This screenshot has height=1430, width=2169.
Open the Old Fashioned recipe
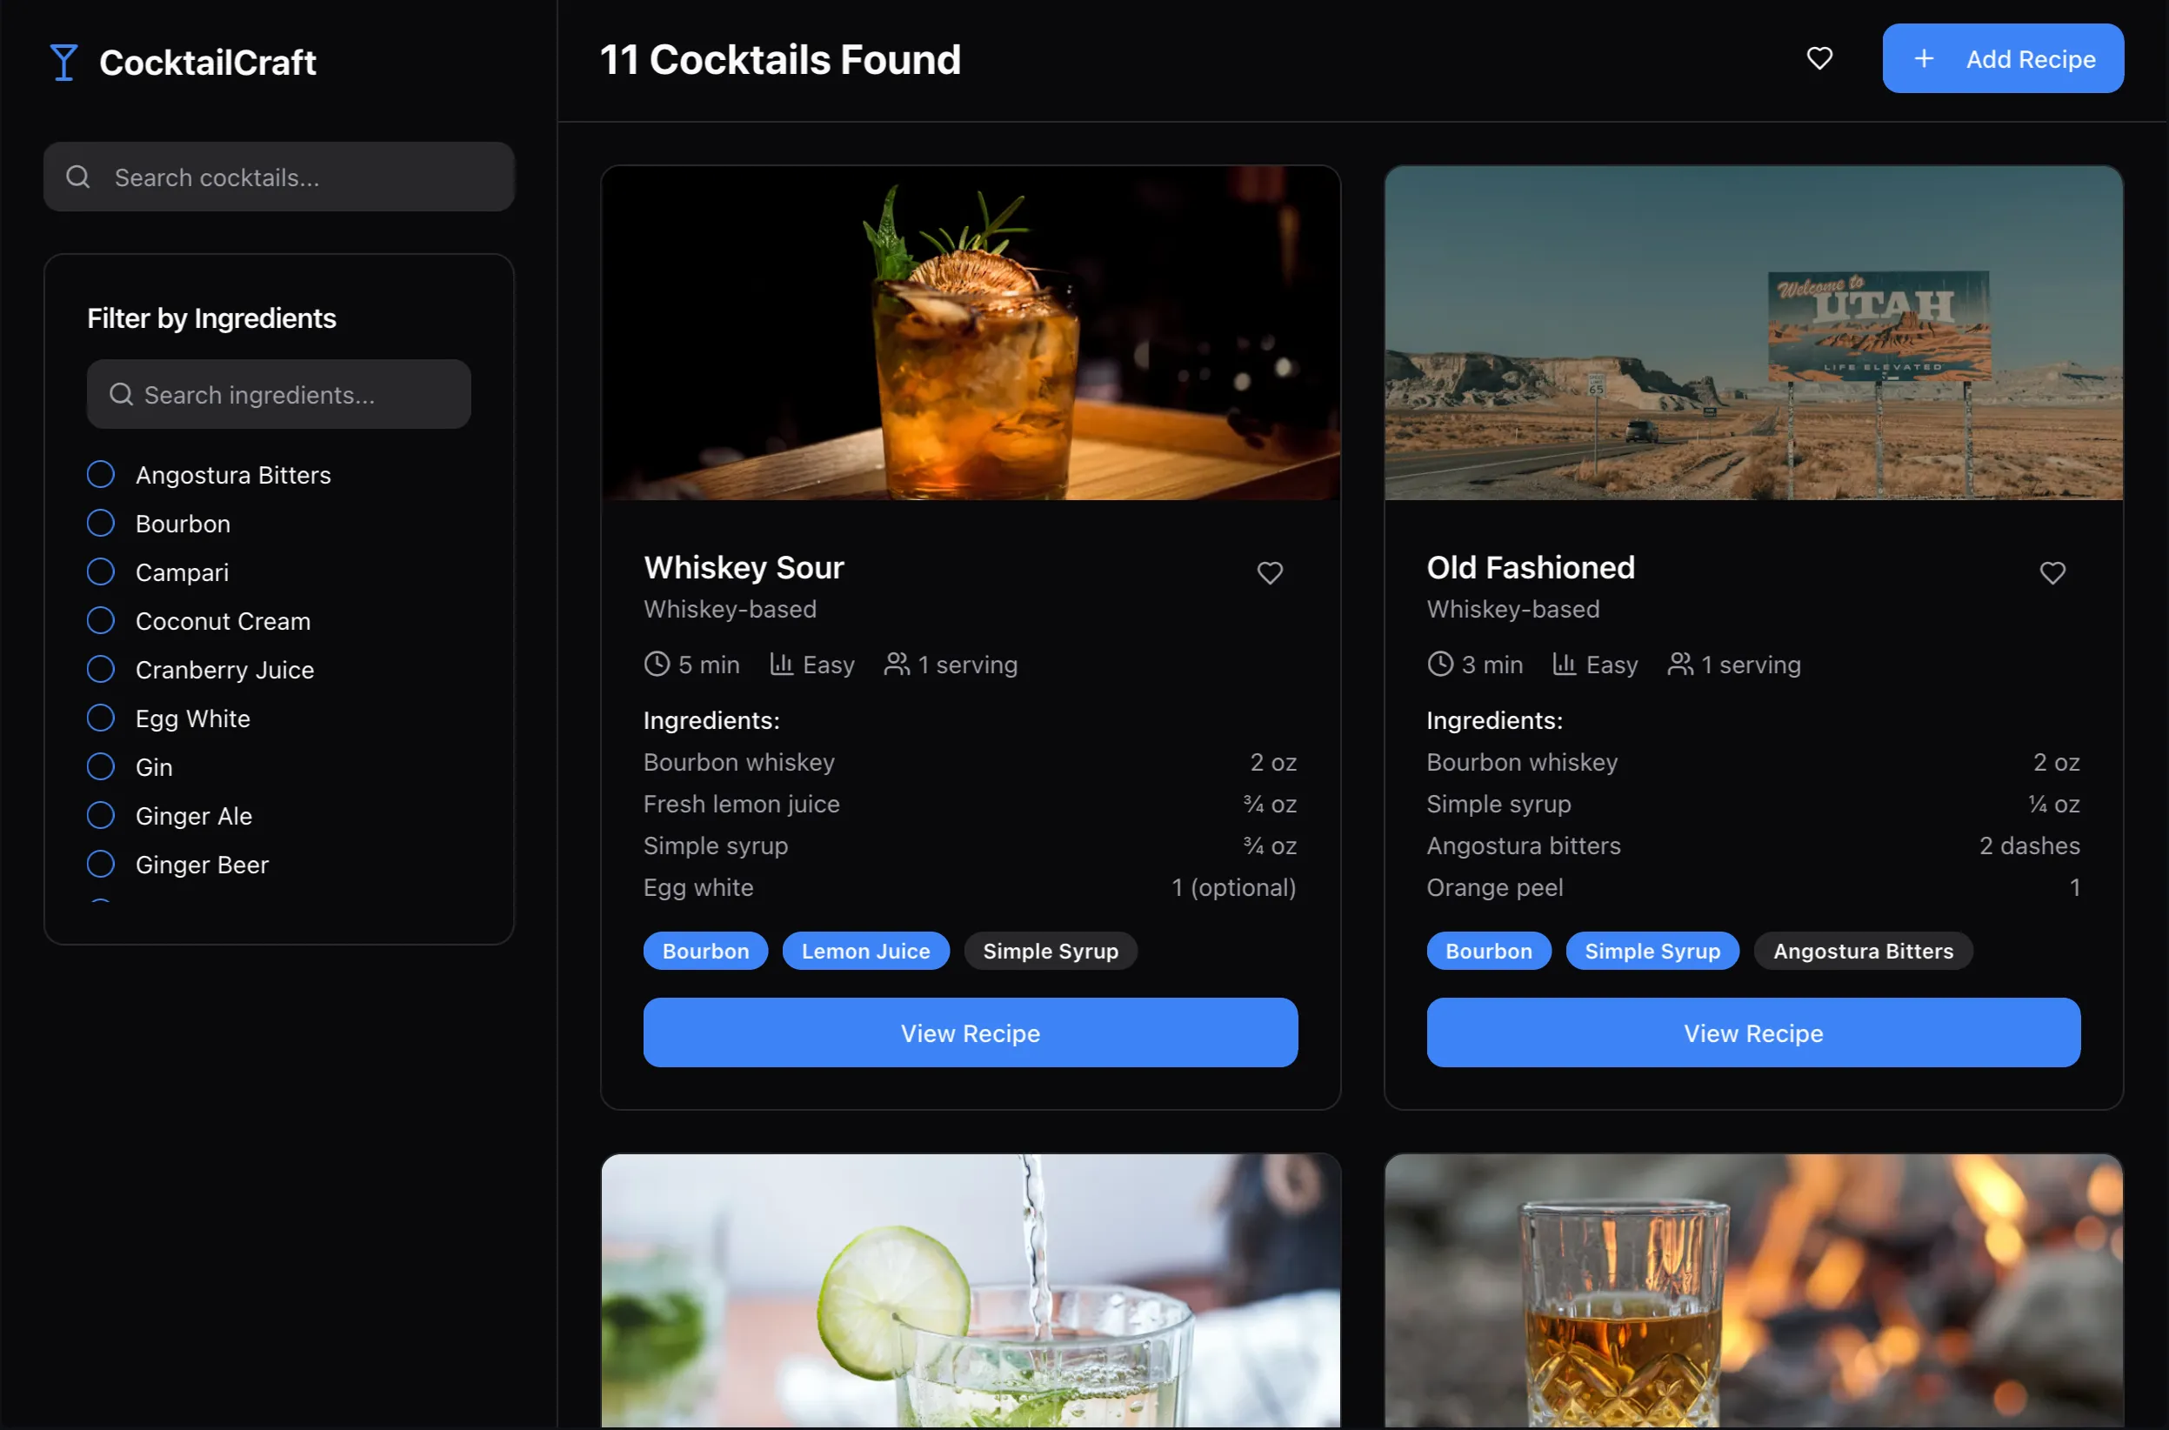[x=1752, y=1032]
